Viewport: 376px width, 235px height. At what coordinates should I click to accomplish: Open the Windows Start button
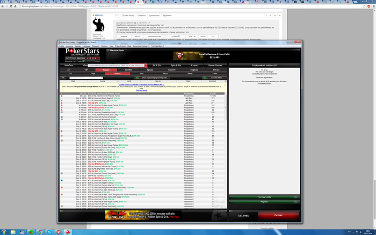pos(4,232)
